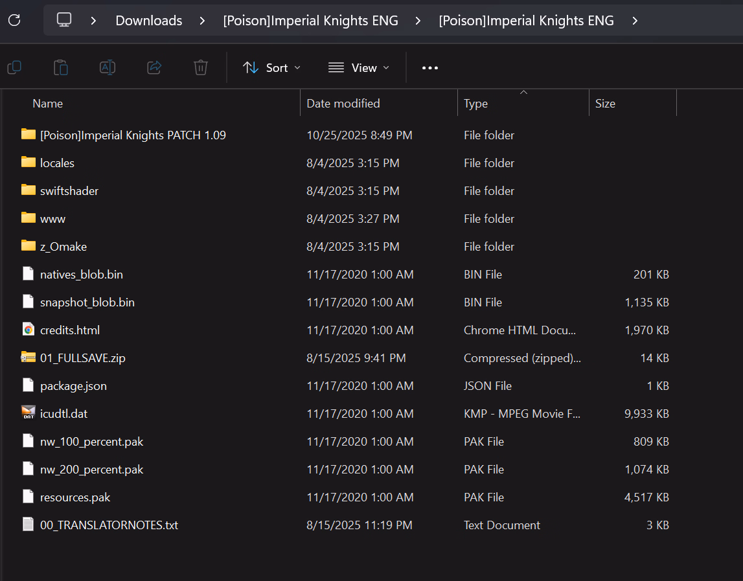Viewport: 743px width, 581px height.
Task: Click the Rename toolbar icon
Action: point(108,67)
